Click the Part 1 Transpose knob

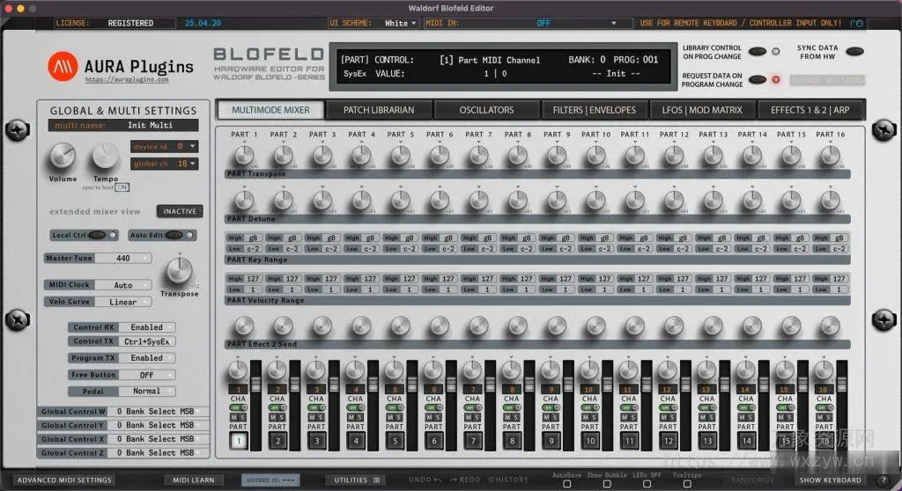244,155
